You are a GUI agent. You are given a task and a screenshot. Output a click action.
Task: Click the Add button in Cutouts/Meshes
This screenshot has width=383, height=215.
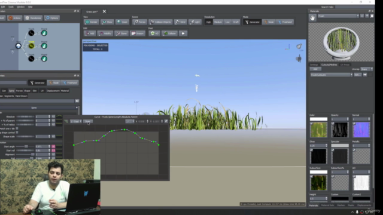(x=315, y=69)
